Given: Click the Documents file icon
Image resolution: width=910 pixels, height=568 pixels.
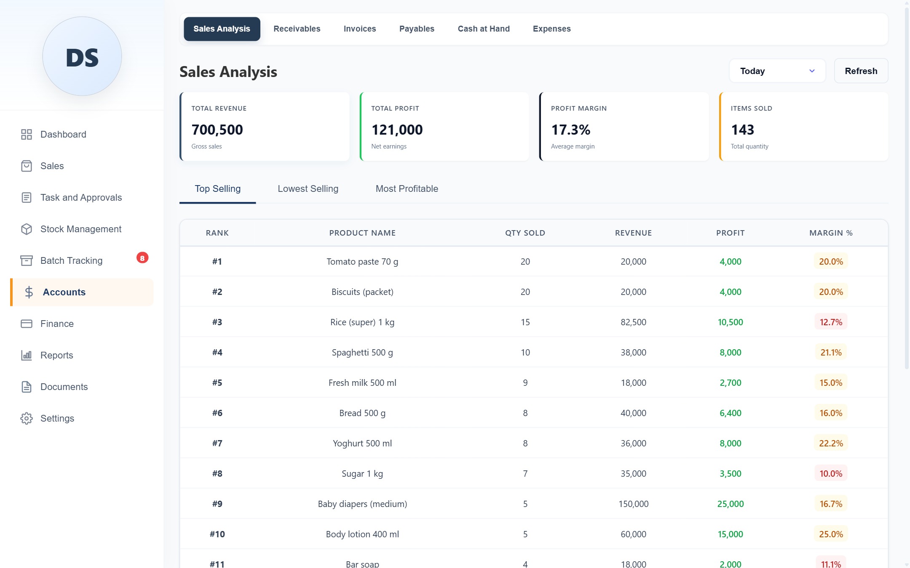Looking at the screenshot, I should pos(27,387).
